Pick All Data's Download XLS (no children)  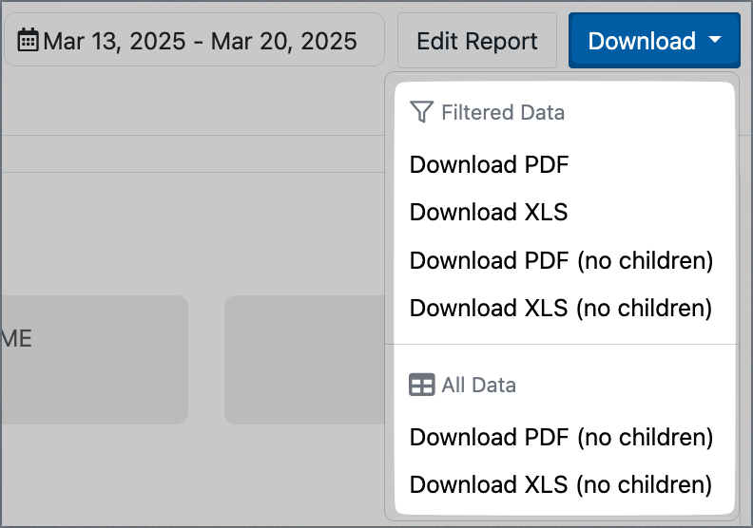(561, 484)
